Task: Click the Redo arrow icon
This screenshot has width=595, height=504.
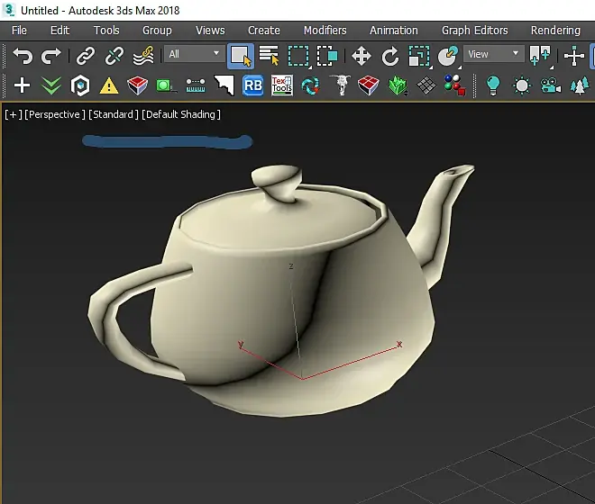Action: tap(51, 56)
